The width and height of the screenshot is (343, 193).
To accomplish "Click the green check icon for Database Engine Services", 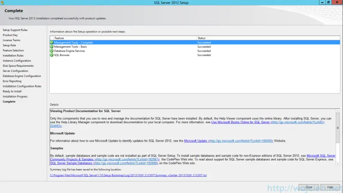I will (x=51, y=50).
